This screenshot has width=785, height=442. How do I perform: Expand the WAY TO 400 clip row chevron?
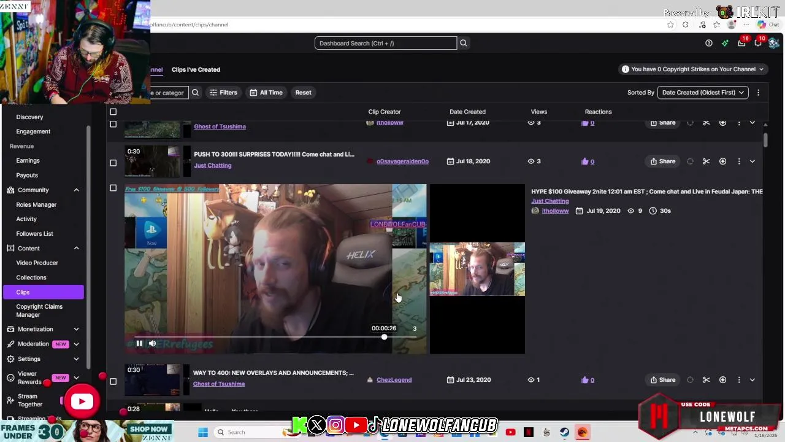[x=752, y=380]
